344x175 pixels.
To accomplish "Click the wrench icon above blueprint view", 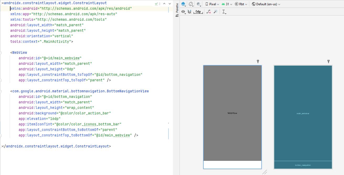I will [328, 61].
